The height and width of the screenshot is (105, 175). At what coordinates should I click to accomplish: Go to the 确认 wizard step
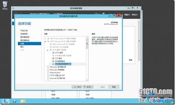22,47
